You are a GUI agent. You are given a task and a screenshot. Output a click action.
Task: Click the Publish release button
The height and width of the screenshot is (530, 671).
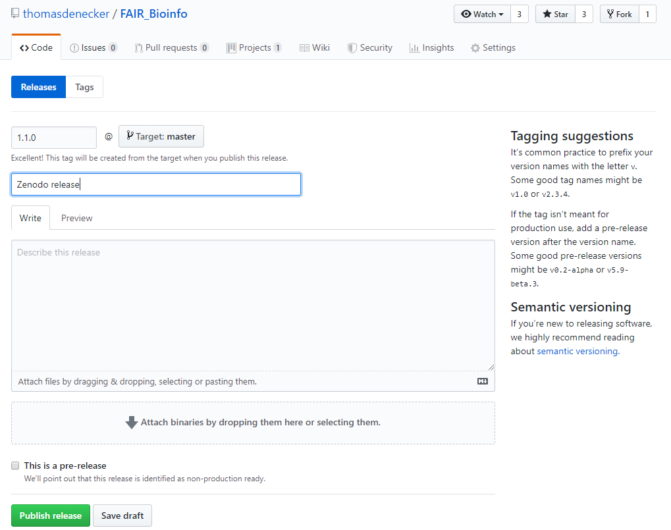click(51, 516)
